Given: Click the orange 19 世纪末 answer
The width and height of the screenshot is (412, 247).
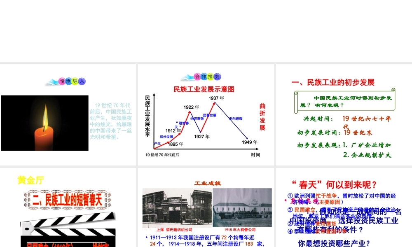Looking at the screenshot, I should [358, 133].
